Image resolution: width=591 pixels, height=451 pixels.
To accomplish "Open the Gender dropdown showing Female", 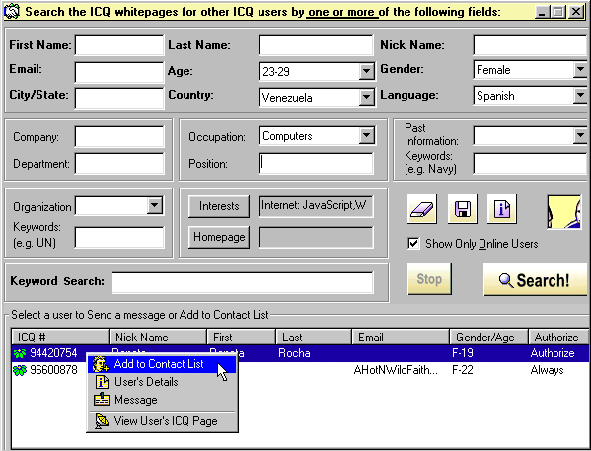I will [x=580, y=70].
